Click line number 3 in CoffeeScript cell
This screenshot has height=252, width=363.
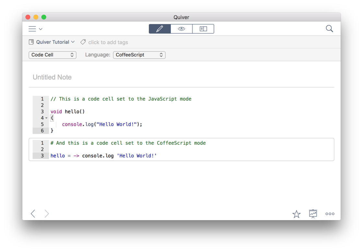(42, 156)
